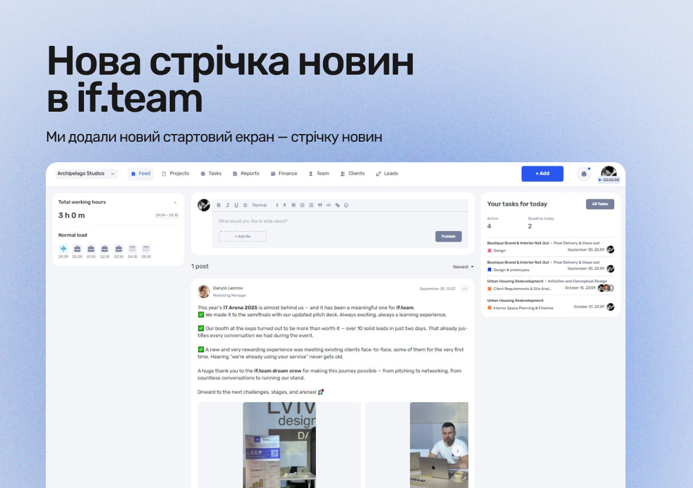Toggle underline formatting in post editor
Viewport: 693px width, 488px height.
[x=237, y=205]
